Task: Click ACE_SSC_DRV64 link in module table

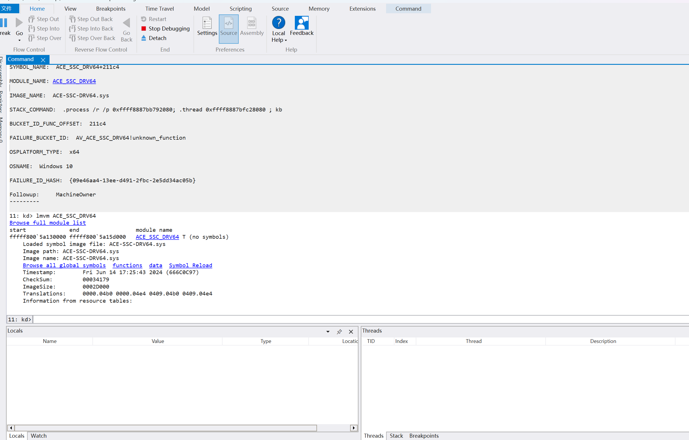Action: (x=157, y=237)
